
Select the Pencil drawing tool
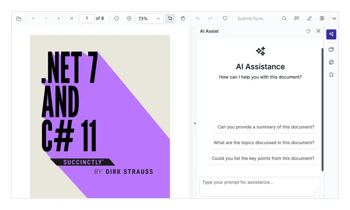pos(309,18)
